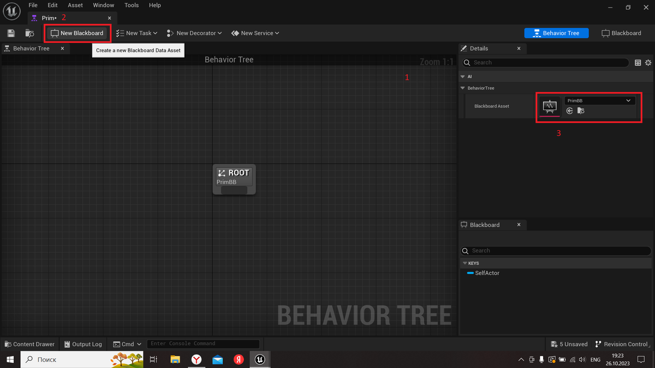Close the Details panel tab
This screenshot has height=368, width=655.
519,49
